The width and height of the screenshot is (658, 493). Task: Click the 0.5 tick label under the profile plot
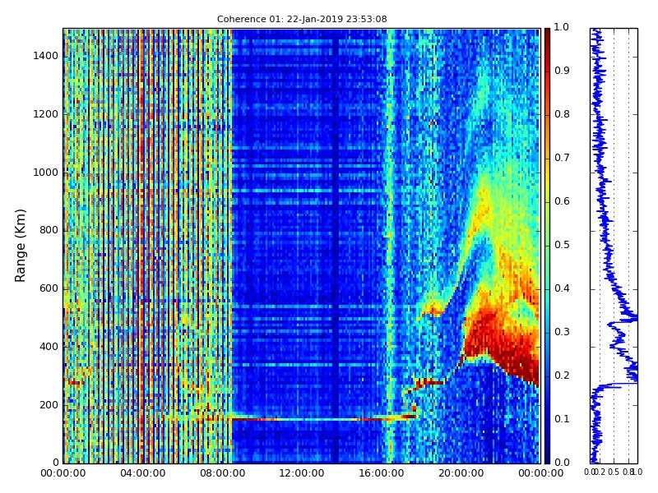click(614, 472)
